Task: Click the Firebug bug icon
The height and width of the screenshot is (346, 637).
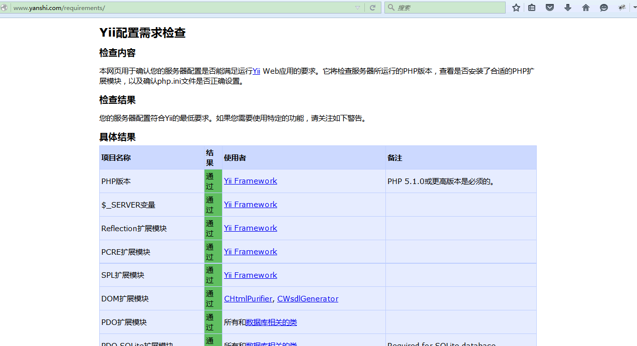Action: click(622, 8)
